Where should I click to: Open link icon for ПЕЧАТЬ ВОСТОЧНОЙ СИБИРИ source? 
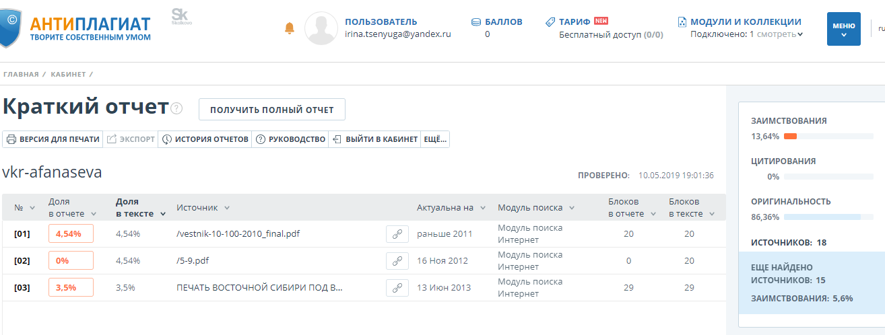(397, 288)
